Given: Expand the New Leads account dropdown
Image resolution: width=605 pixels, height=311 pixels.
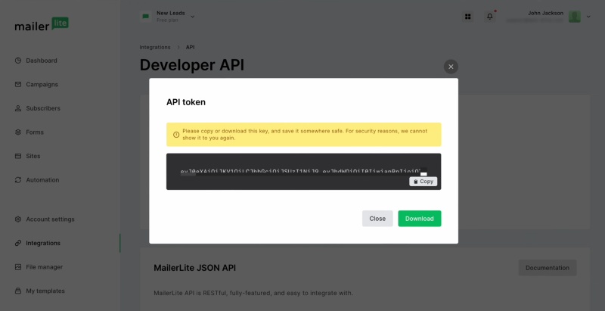Looking at the screenshot, I should tap(193, 17).
